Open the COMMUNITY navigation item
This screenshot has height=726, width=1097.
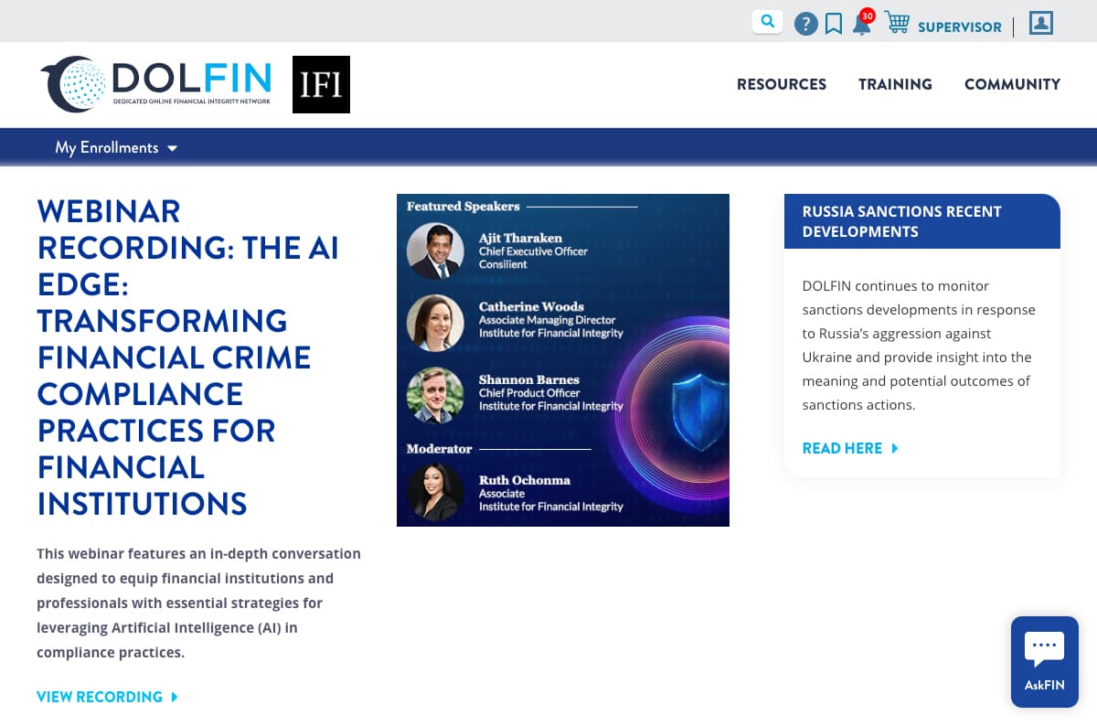coord(1012,84)
